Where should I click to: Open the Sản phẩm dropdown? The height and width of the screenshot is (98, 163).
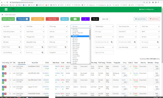[12, 26]
